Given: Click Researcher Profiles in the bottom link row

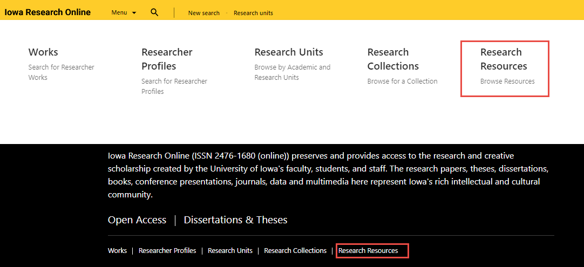Looking at the screenshot, I should pyautogui.click(x=167, y=251).
